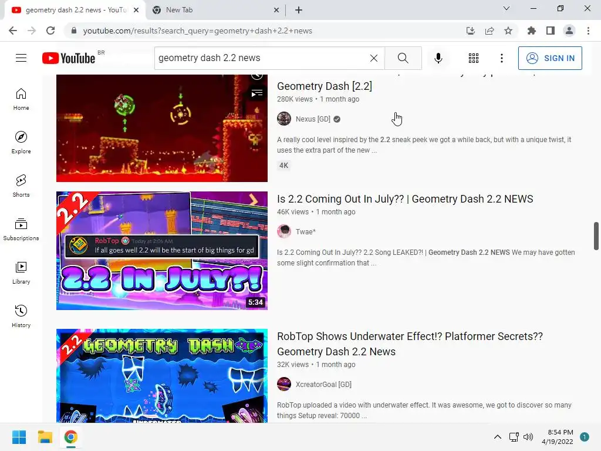Open Subscriptions in the sidebar
The height and width of the screenshot is (451, 601).
pos(21,229)
